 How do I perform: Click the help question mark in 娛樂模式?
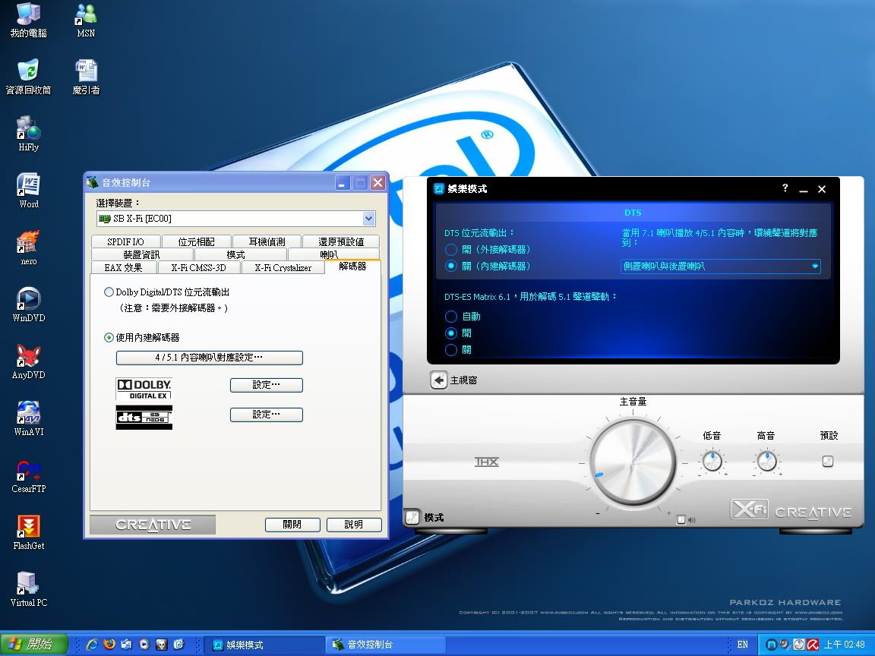coord(785,188)
